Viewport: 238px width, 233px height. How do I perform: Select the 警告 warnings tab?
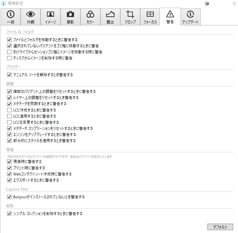click(x=170, y=17)
